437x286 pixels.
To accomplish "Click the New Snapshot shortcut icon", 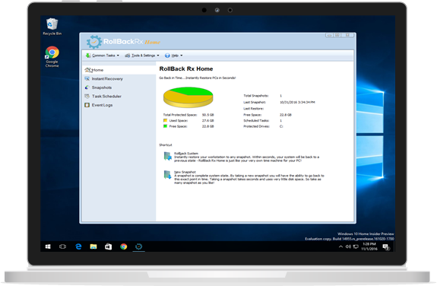I will (167, 175).
